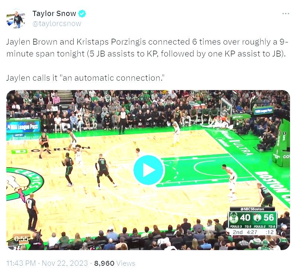The height and width of the screenshot is (278, 306).
Task: Click the NBA League Pass courtside banner
Action: (x=23, y=127)
